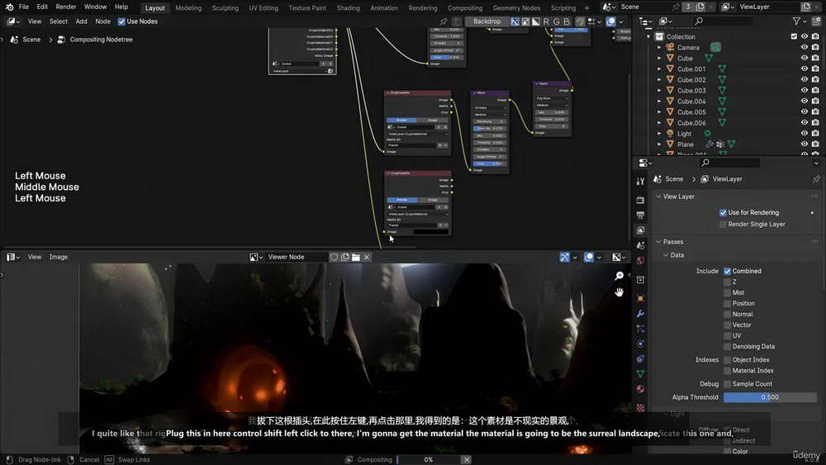Open the Modifiers wrench properties tab

click(x=640, y=314)
